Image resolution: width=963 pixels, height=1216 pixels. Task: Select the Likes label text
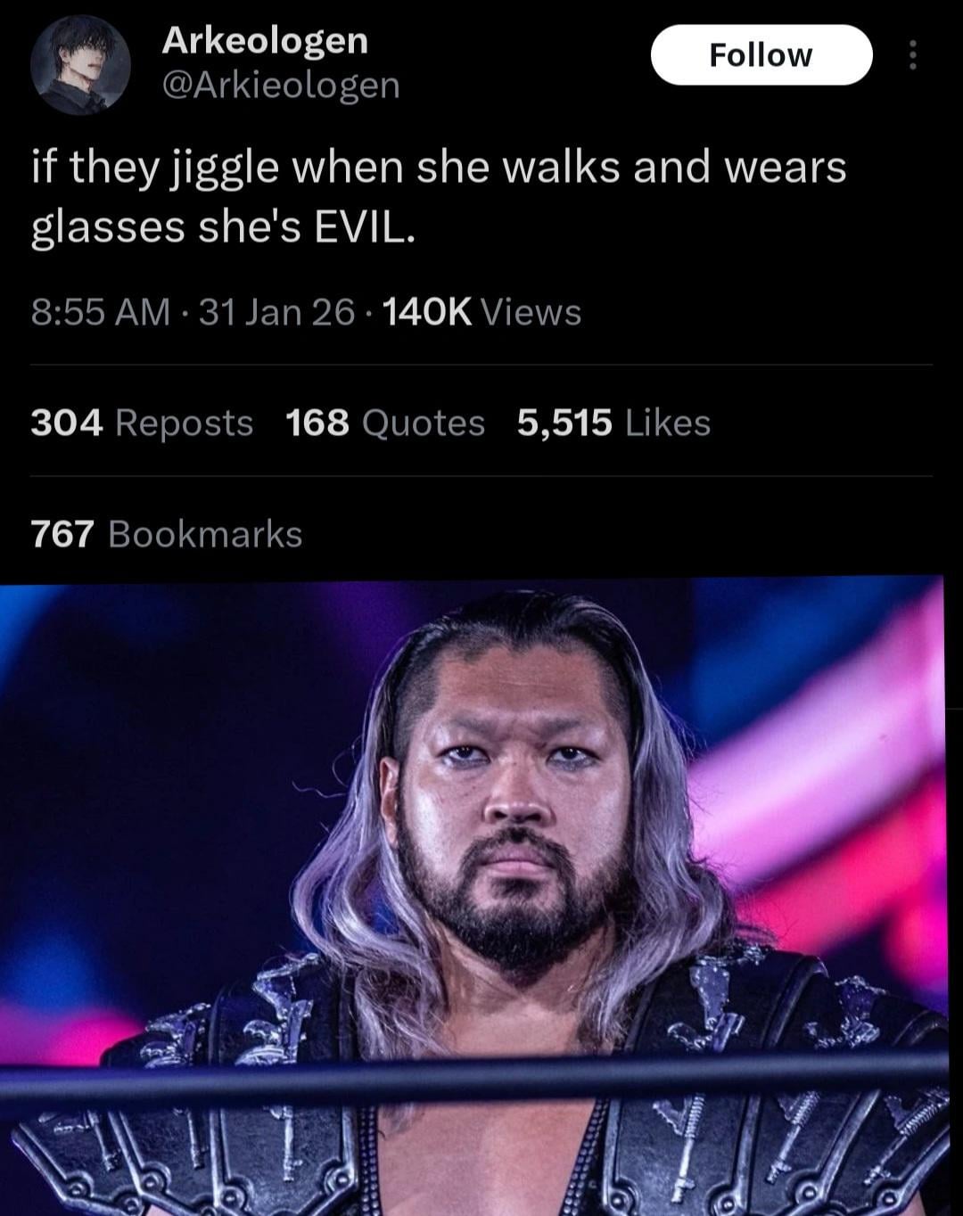pyautogui.click(x=669, y=423)
